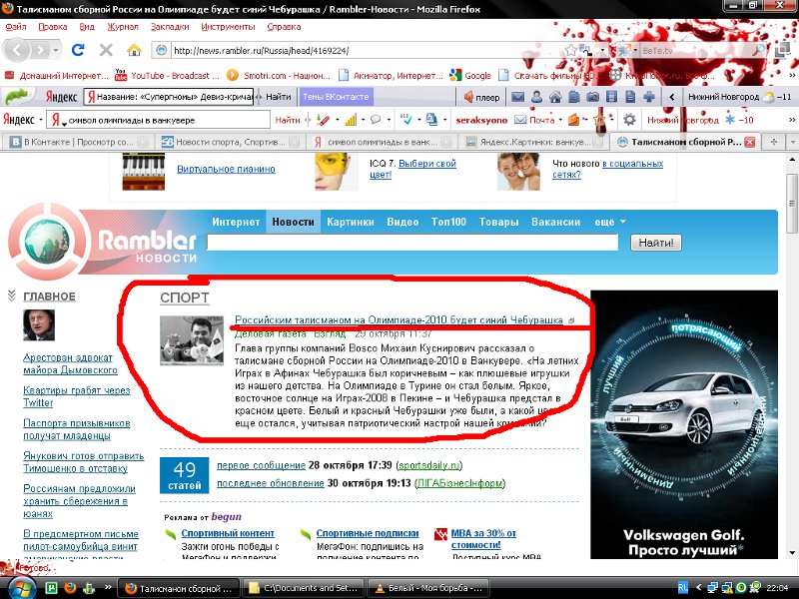Show hidden system tray icons arrow
799x599 pixels.
coord(698,588)
